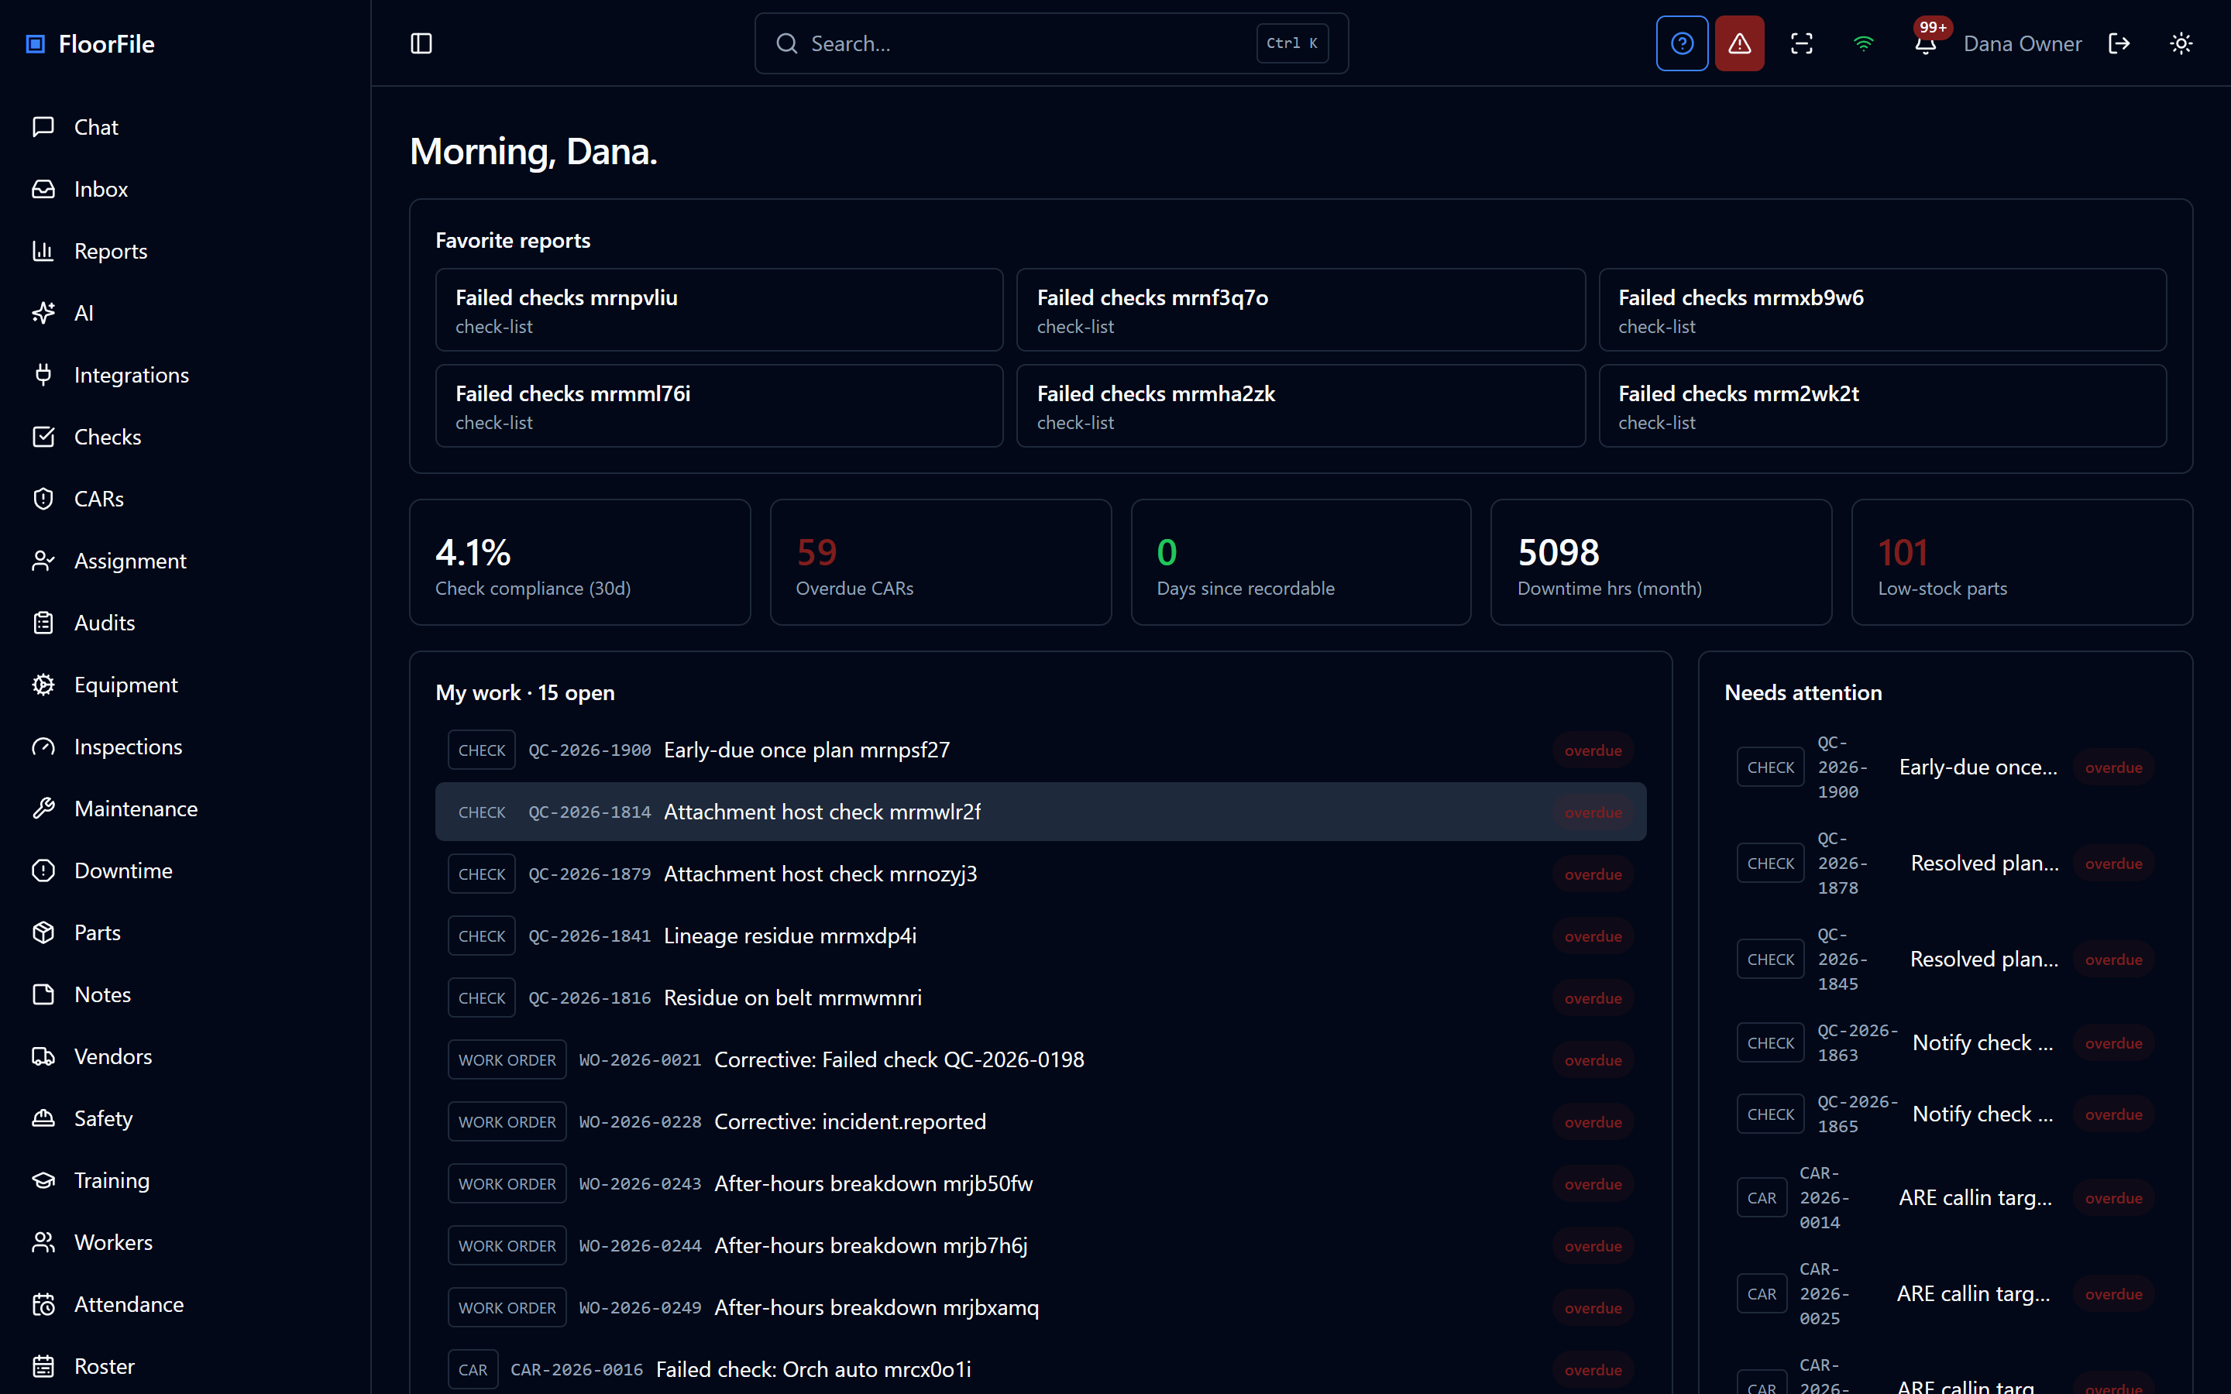Click the green wifi status icon
Screen dimensions: 2231x1394
tap(1863, 43)
